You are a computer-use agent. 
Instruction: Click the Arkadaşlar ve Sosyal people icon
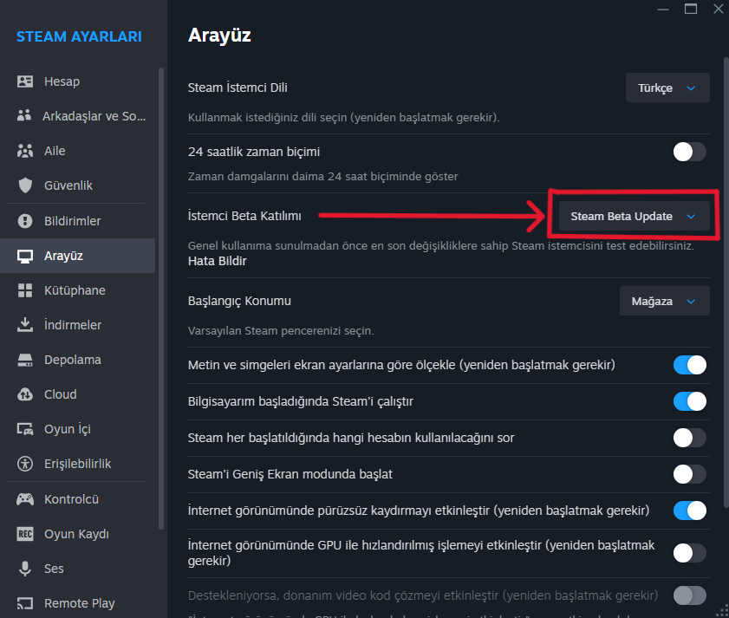click(24, 116)
